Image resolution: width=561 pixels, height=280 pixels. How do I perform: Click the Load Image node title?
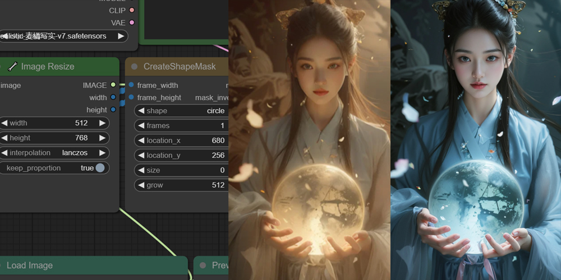click(x=30, y=265)
